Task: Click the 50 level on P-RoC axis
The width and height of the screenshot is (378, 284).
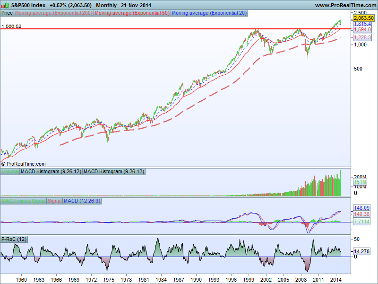Action: click(x=357, y=239)
